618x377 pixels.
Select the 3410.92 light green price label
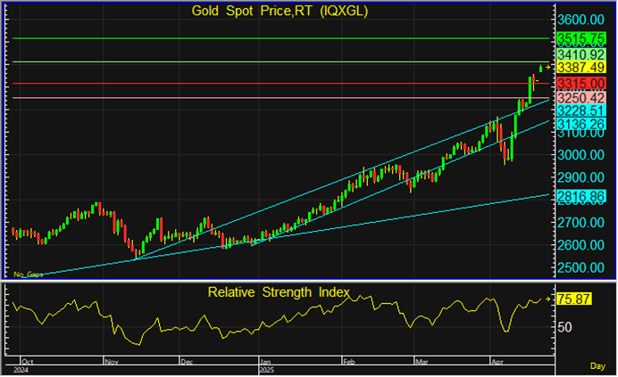(x=580, y=54)
